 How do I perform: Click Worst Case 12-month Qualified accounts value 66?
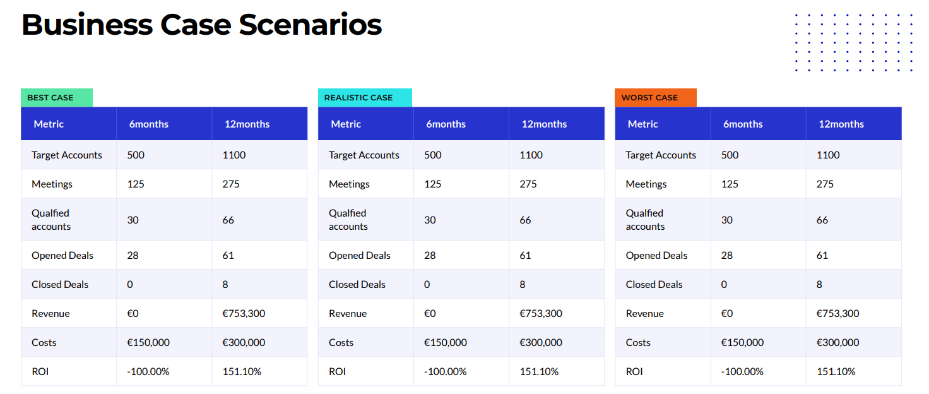pos(822,220)
